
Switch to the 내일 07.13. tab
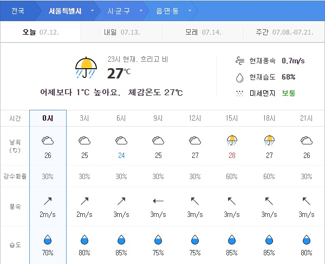point(121,32)
